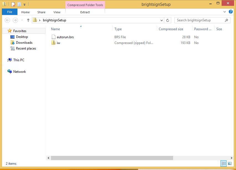Select This PC in the navigation pane
The height and width of the screenshot is (170, 236).
pos(19,60)
